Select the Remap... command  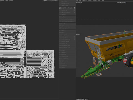(67, 67)
